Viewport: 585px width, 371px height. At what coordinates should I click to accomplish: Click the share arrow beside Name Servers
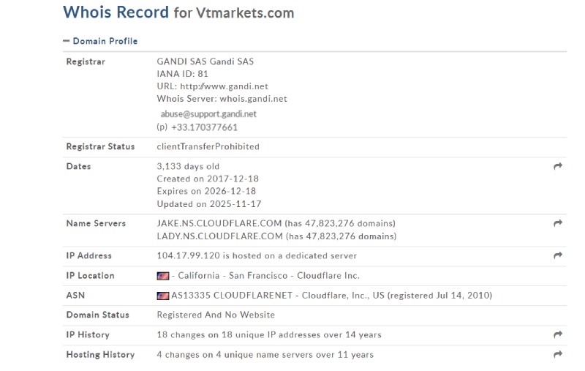pyautogui.click(x=558, y=223)
